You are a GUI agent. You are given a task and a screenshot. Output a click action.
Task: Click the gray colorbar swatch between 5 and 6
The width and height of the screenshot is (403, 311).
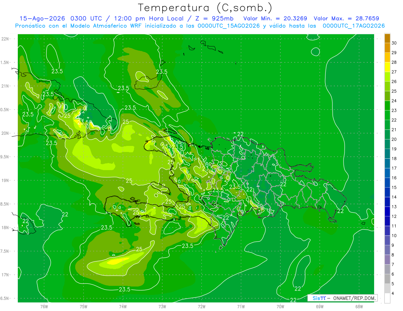click(x=387, y=279)
